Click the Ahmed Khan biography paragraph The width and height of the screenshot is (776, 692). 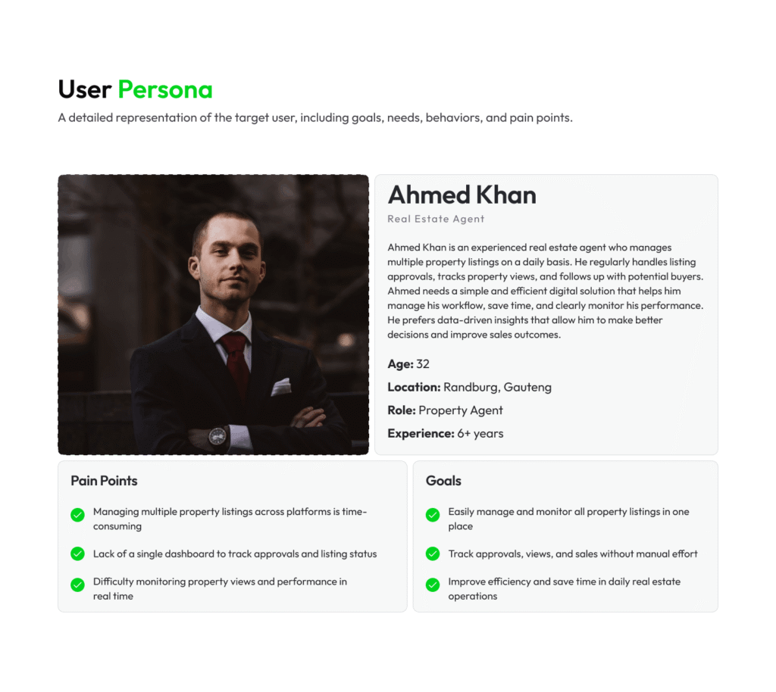point(545,291)
